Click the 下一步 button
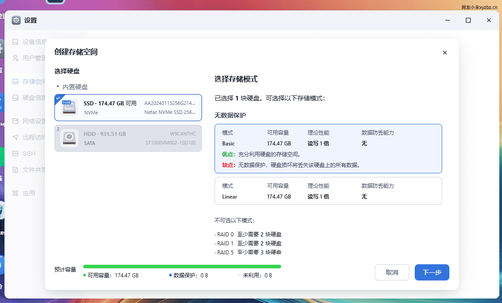 (x=432, y=272)
